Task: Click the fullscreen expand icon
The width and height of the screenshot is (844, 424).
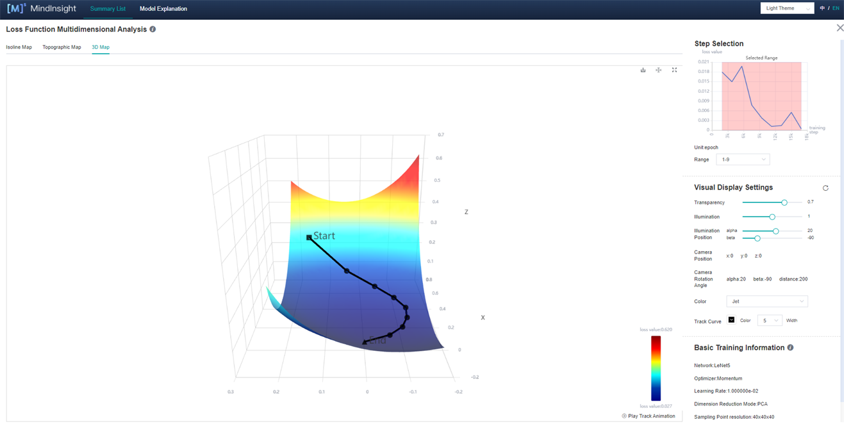Action: point(674,70)
